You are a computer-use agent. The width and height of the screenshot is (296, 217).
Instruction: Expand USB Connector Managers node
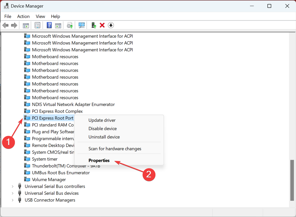[x=13, y=200]
